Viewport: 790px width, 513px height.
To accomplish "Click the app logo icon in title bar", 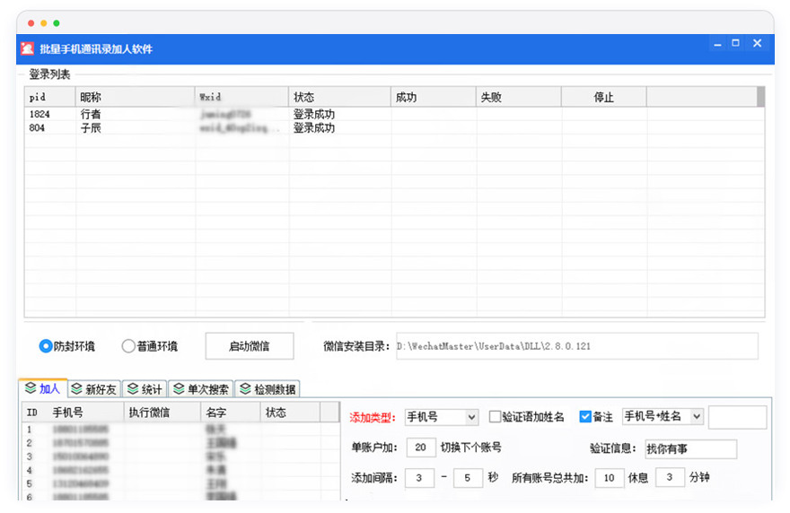I will [x=27, y=48].
